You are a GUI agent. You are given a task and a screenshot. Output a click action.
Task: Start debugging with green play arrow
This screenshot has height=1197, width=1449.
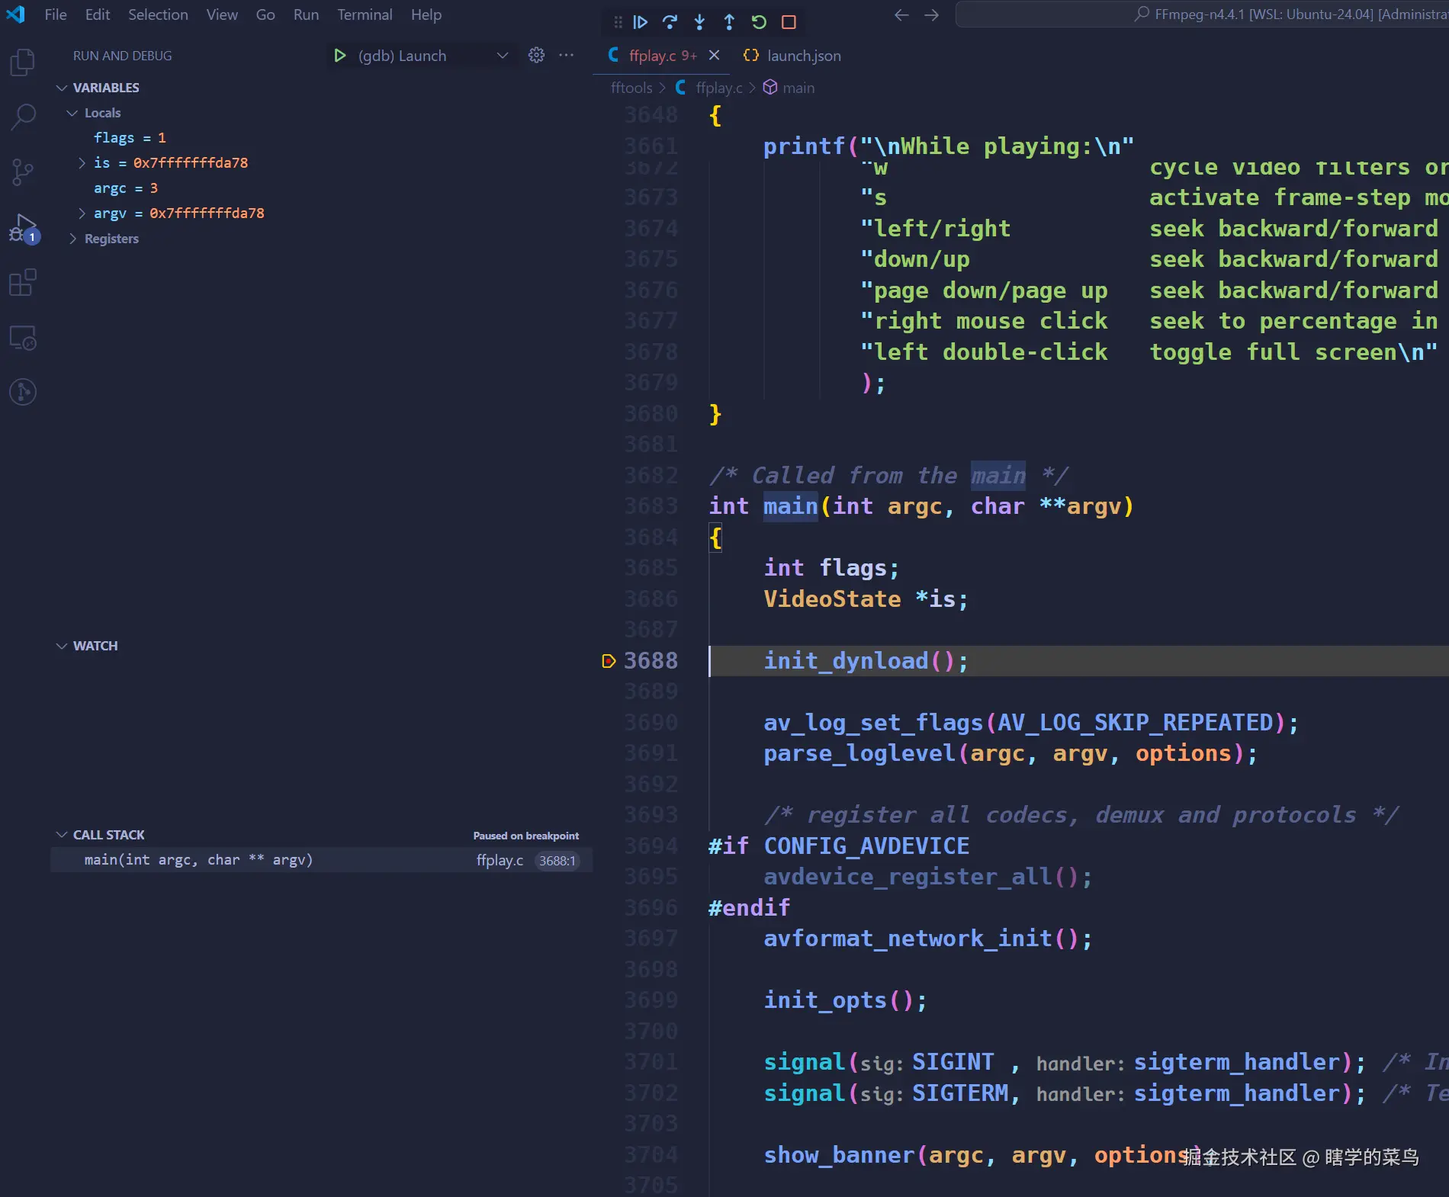340,56
